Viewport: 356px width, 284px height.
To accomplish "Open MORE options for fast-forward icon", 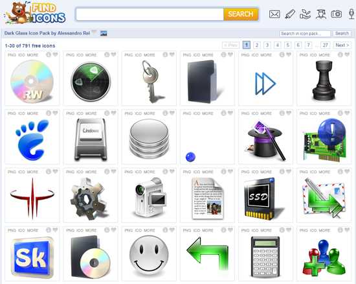I will coord(266,55).
